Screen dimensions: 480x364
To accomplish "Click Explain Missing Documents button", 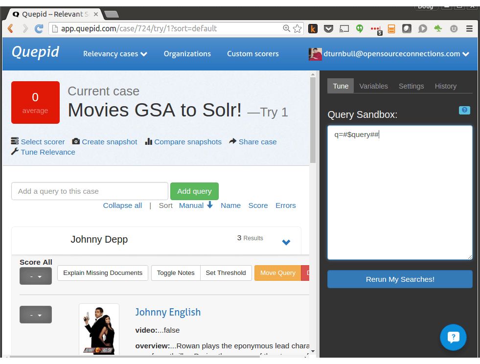I will [x=103, y=273].
